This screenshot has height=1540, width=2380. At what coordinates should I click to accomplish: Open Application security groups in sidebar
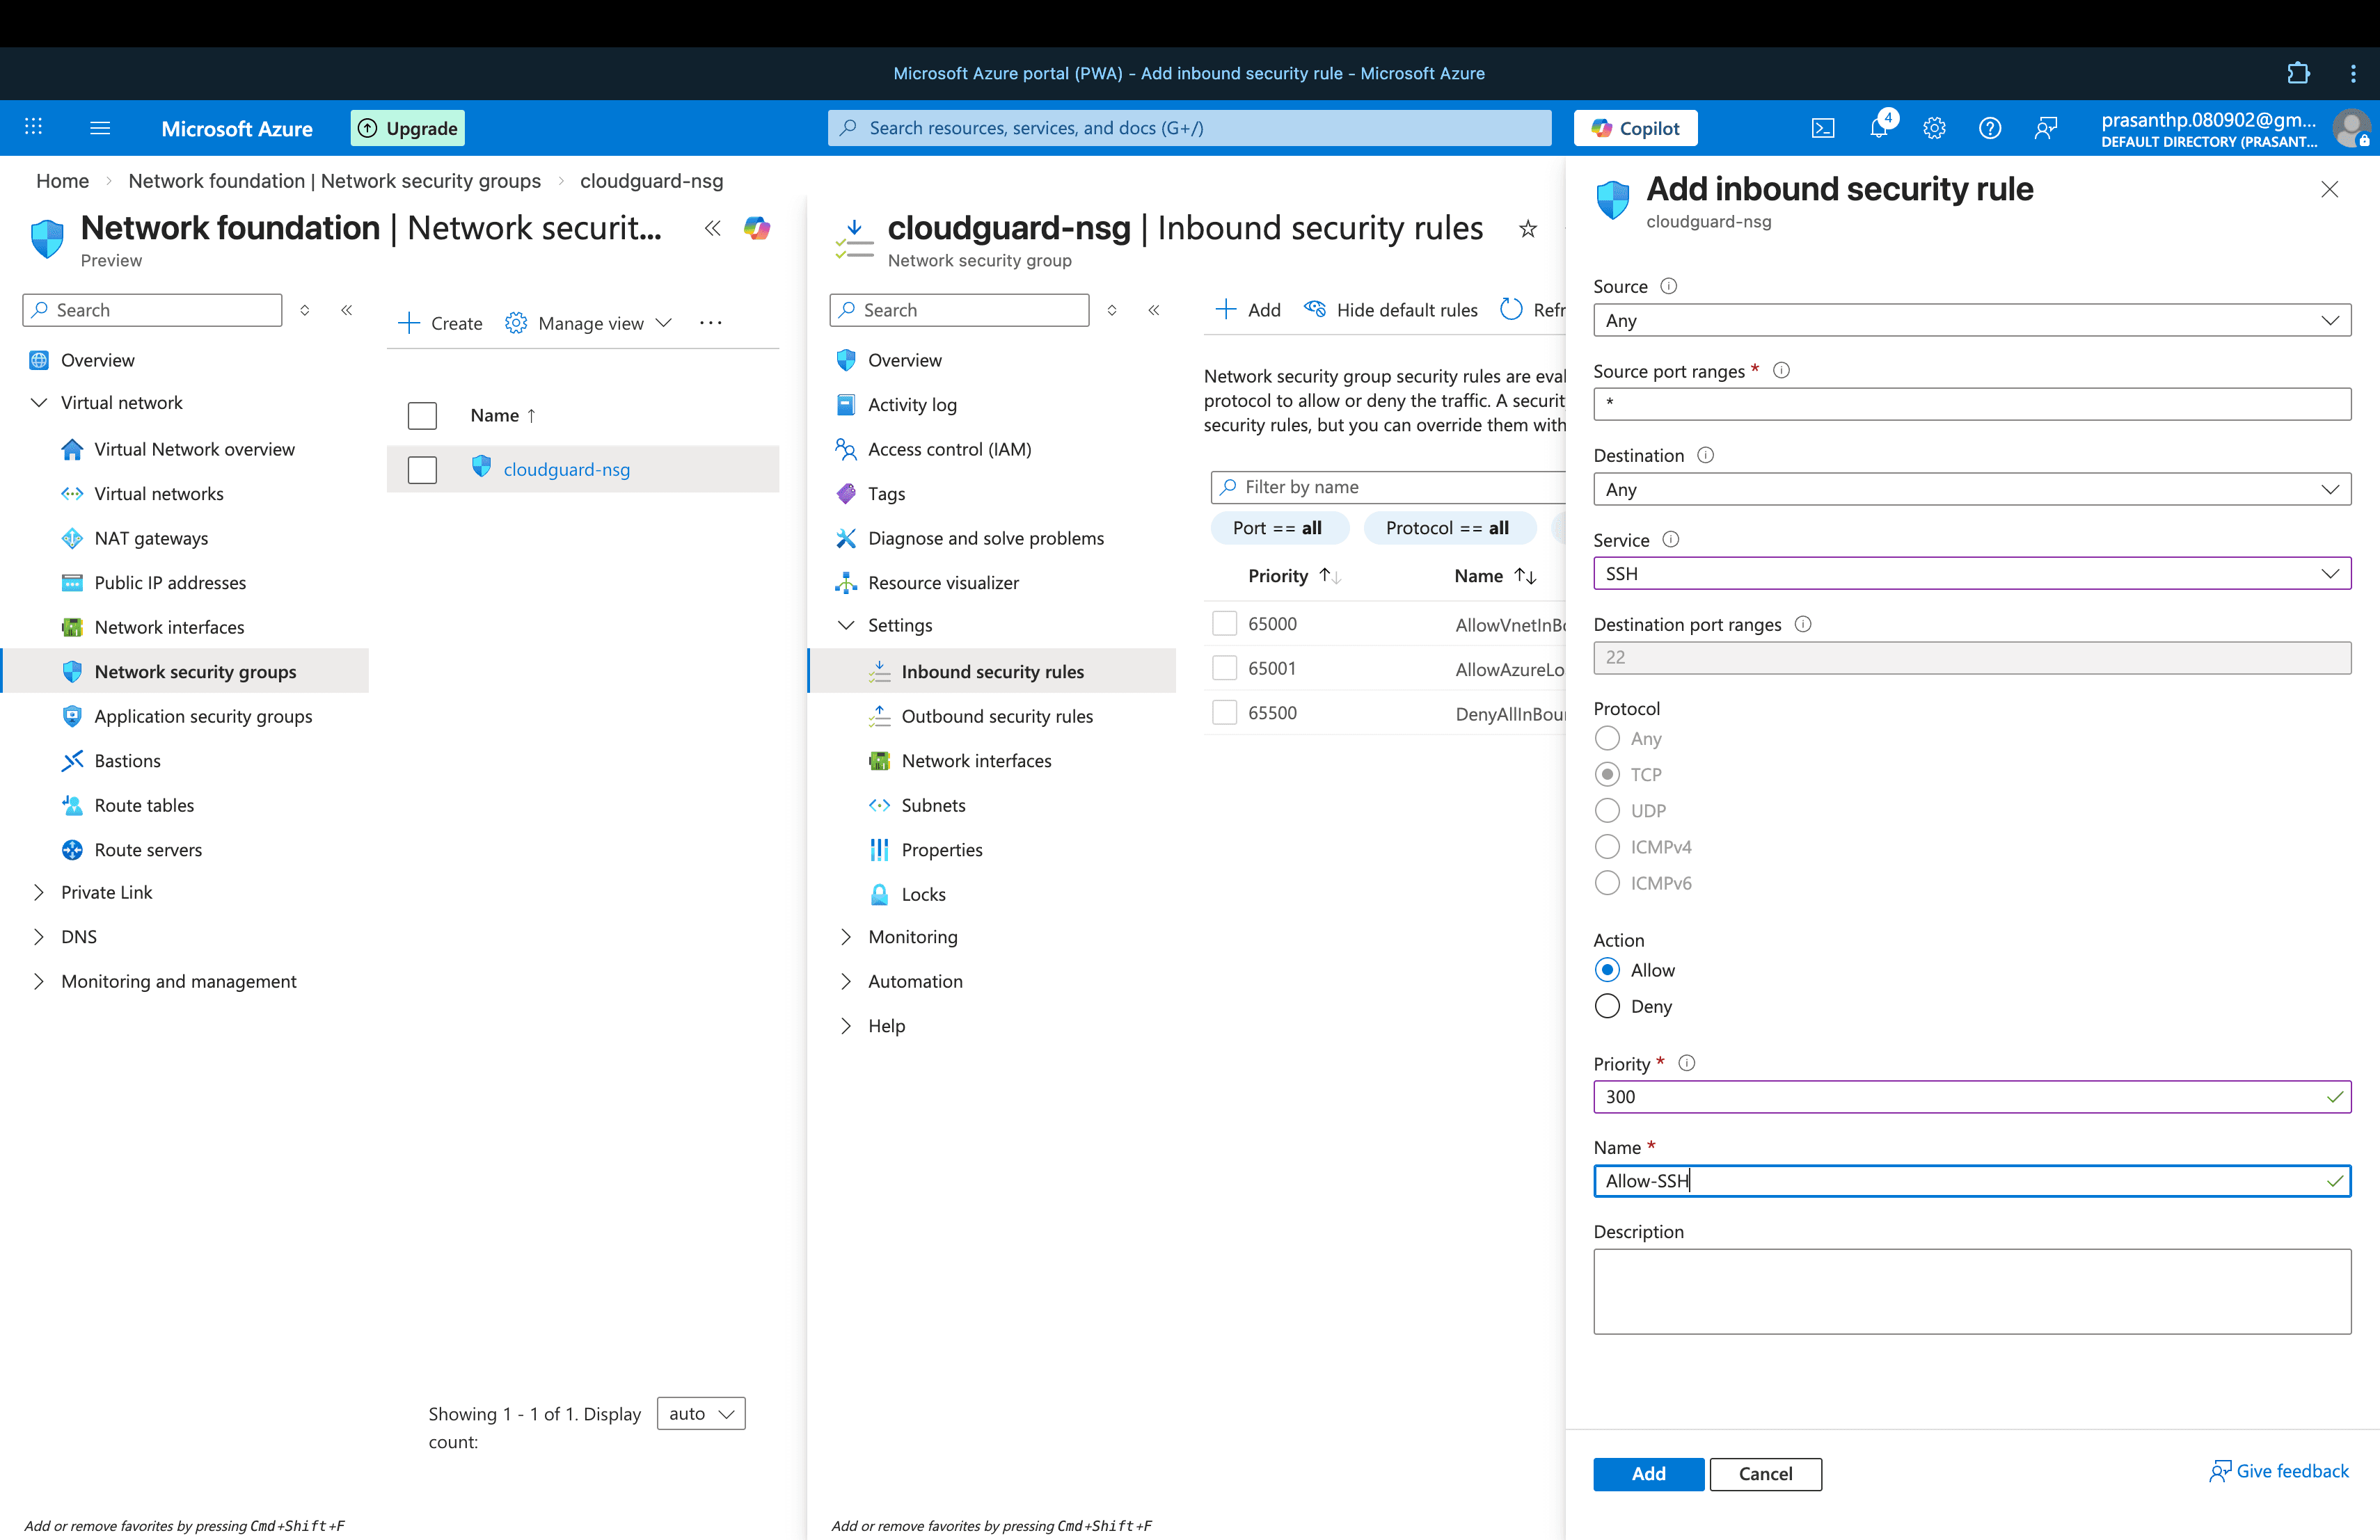point(203,716)
